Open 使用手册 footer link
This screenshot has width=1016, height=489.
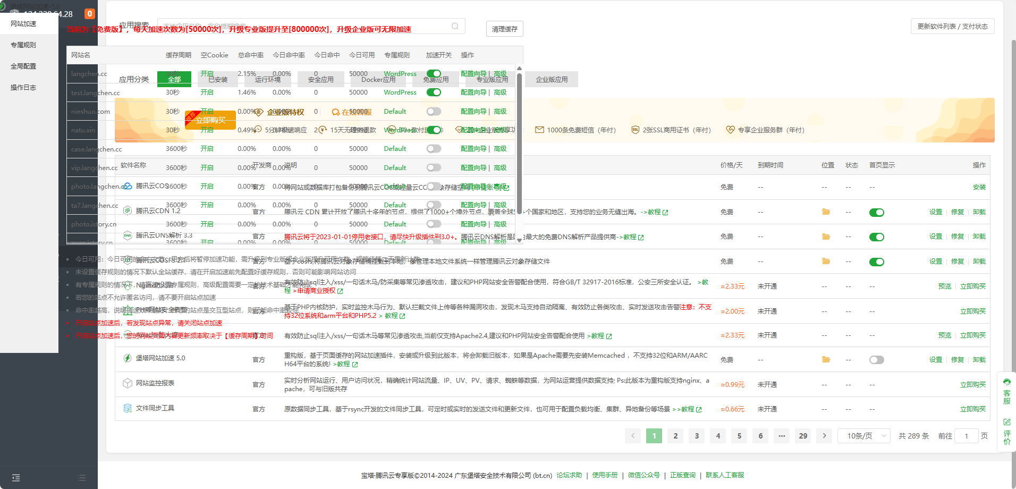point(605,475)
